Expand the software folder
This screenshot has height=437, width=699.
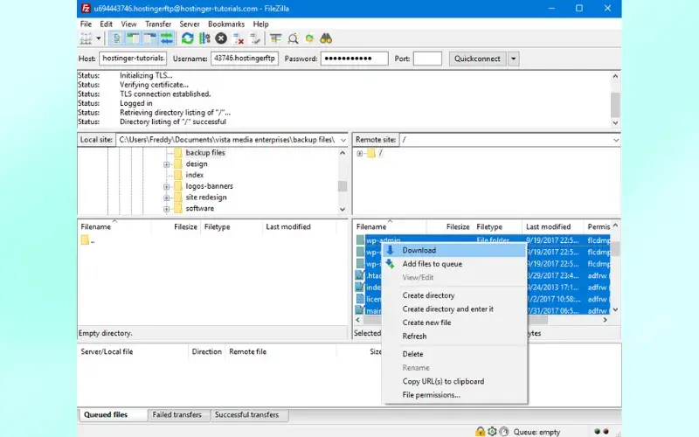point(166,209)
